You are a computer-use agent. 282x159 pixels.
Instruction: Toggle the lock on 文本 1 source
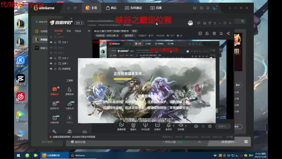(55, 42)
